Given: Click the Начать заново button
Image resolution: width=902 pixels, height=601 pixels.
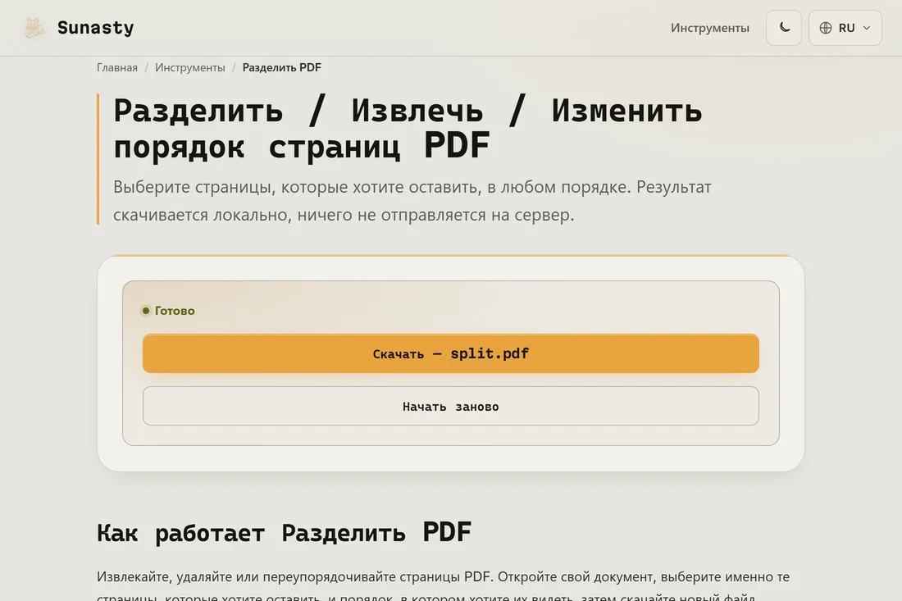Looking at the screenshot, I should (450, 407).
